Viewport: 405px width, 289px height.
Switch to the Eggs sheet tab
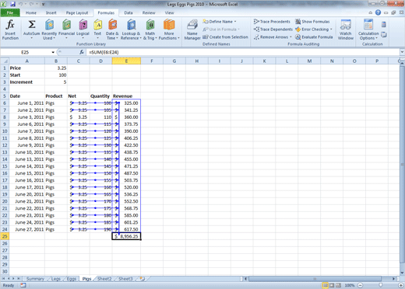(x=72, y=279)
